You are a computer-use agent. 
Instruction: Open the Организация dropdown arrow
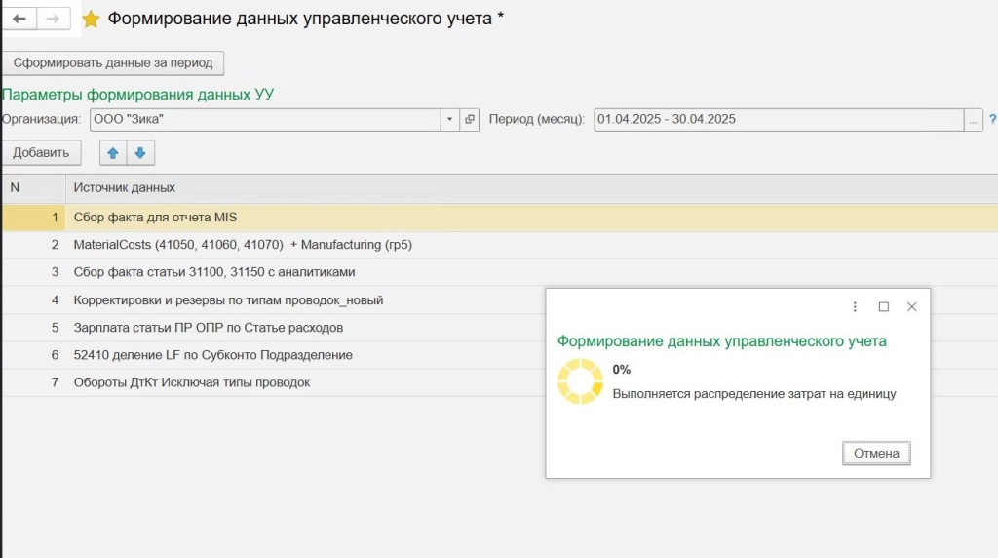click(x=450, y=120)
